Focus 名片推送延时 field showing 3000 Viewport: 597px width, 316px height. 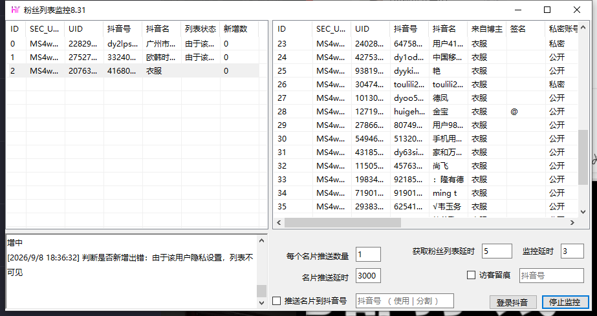pyautogui.click(x=368, y=276)
